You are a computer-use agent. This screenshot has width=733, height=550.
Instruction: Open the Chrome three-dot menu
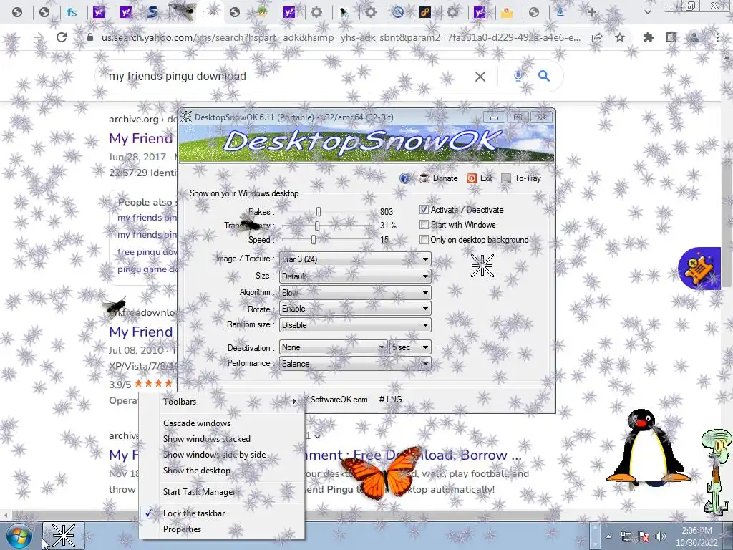click(717, 37)
